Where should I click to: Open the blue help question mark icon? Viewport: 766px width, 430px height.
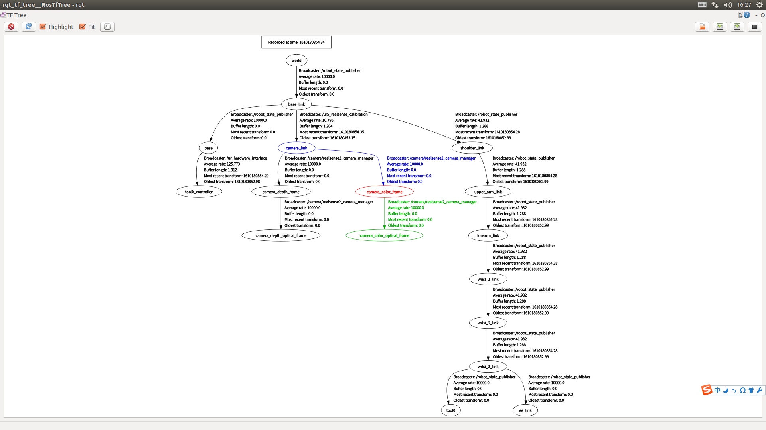(x=747, y=15)
